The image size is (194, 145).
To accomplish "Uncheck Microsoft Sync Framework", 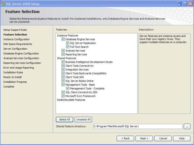I will pos(63,96).
